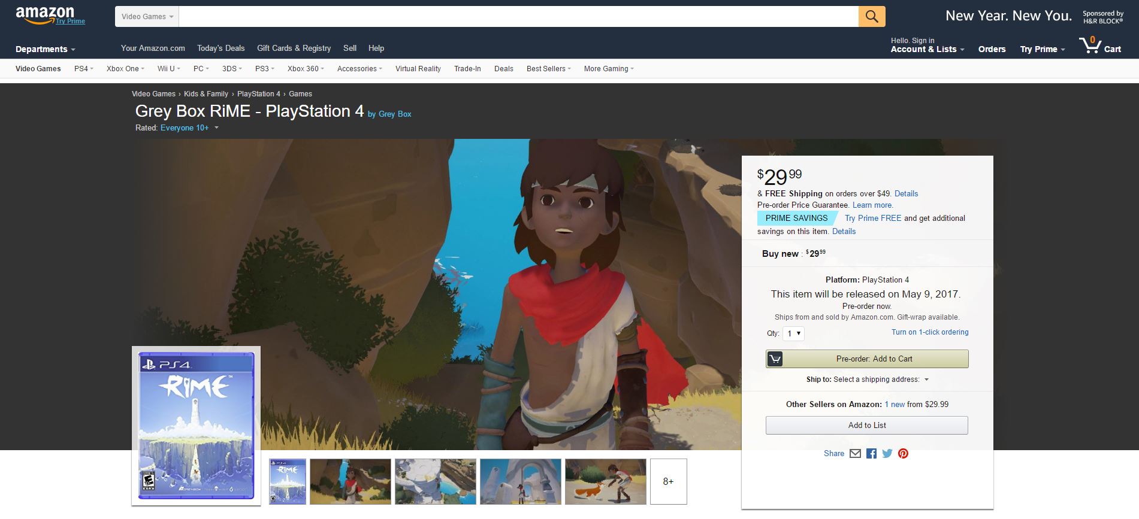Share RiME on Twitter
1139x519 pixels.
pos(887,454)
